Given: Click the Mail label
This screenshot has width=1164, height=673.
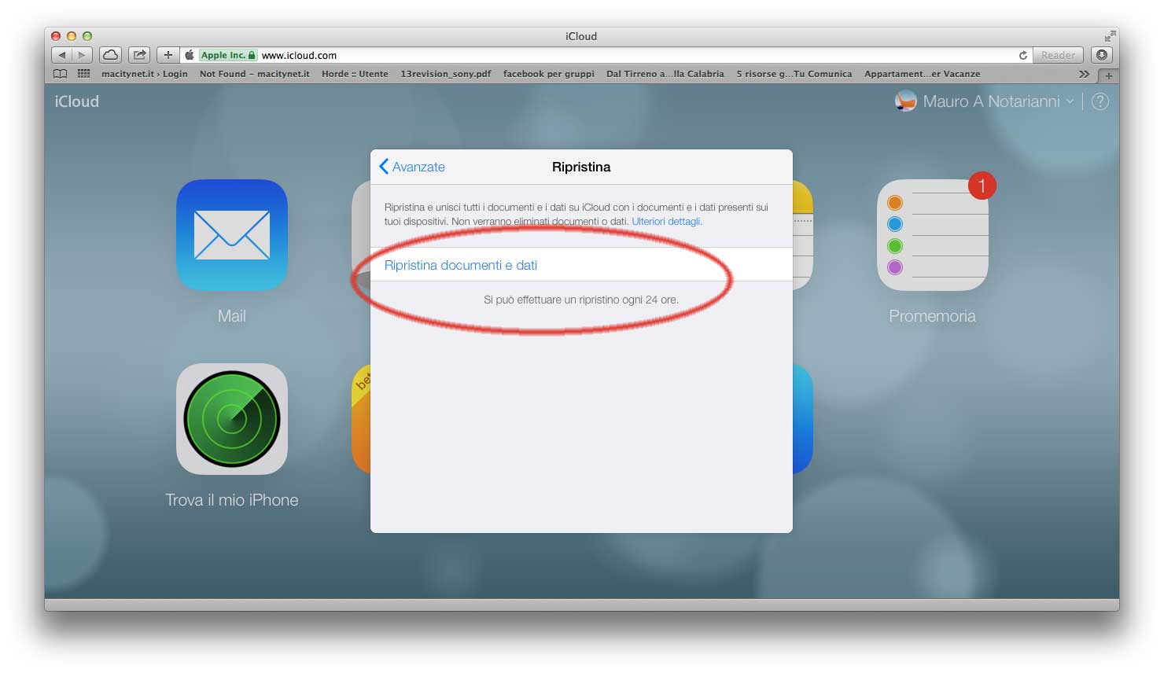Looking at the screenshot, I should [x=232, y=316].
